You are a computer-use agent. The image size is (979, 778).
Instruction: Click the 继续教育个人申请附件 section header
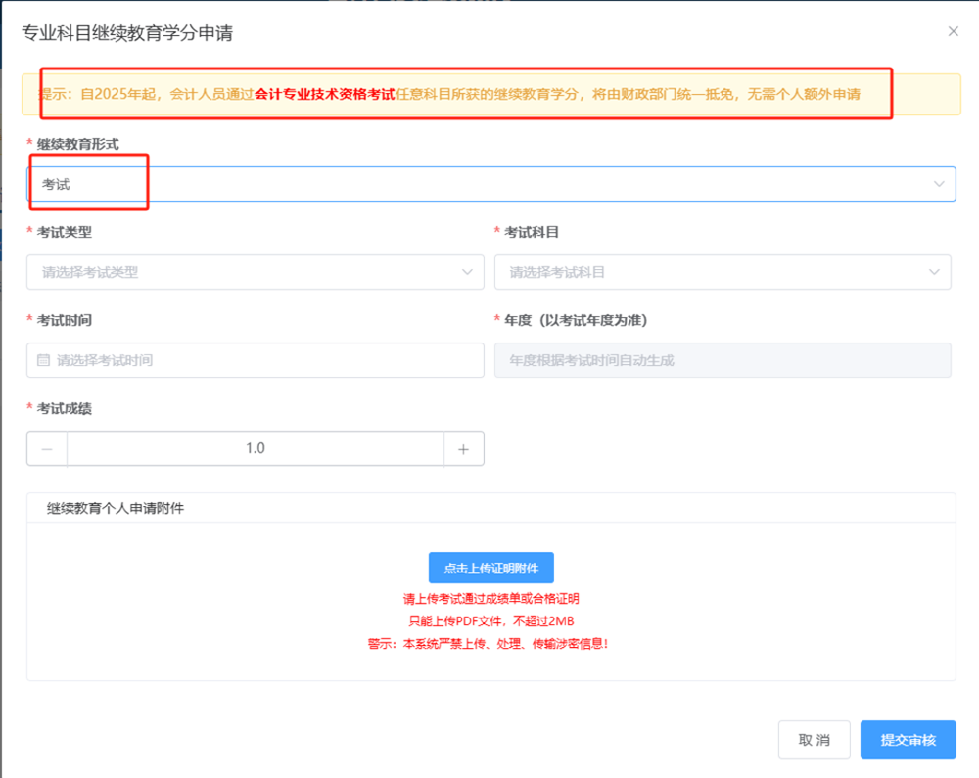coord(116,508)
